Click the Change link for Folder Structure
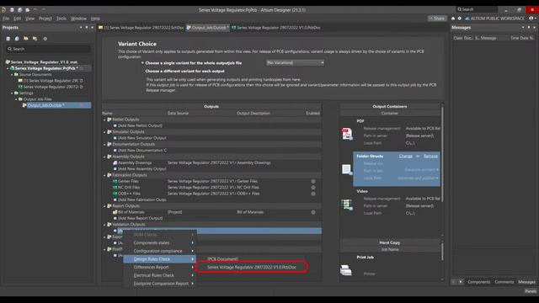This screenshot has height=303, width=539. (x=406, y=156)
